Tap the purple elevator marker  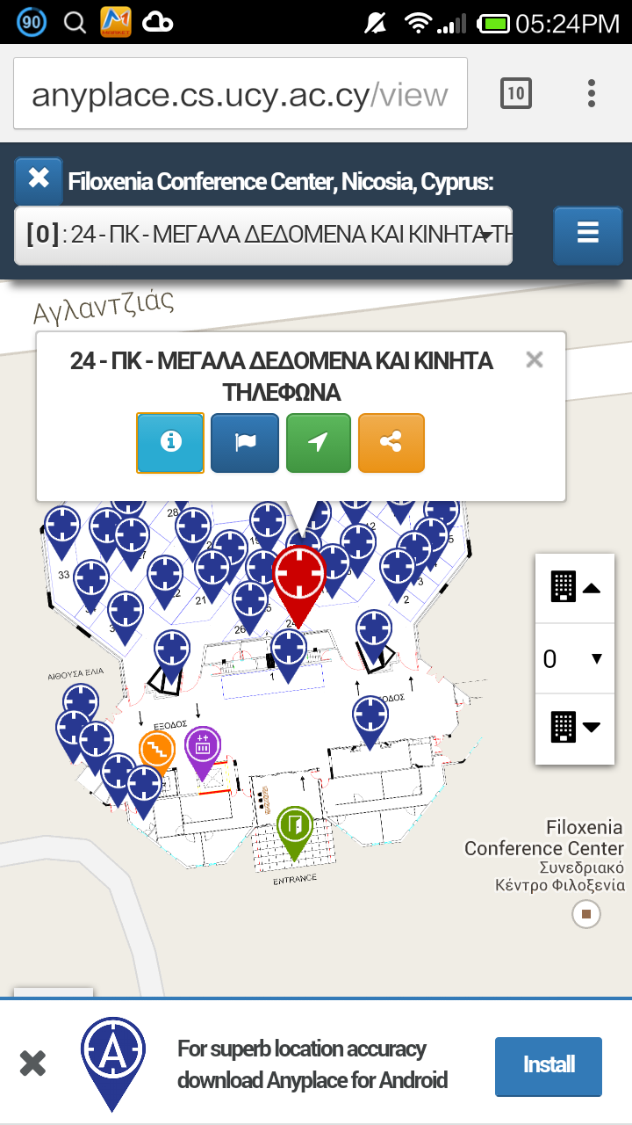coord(203,751)
